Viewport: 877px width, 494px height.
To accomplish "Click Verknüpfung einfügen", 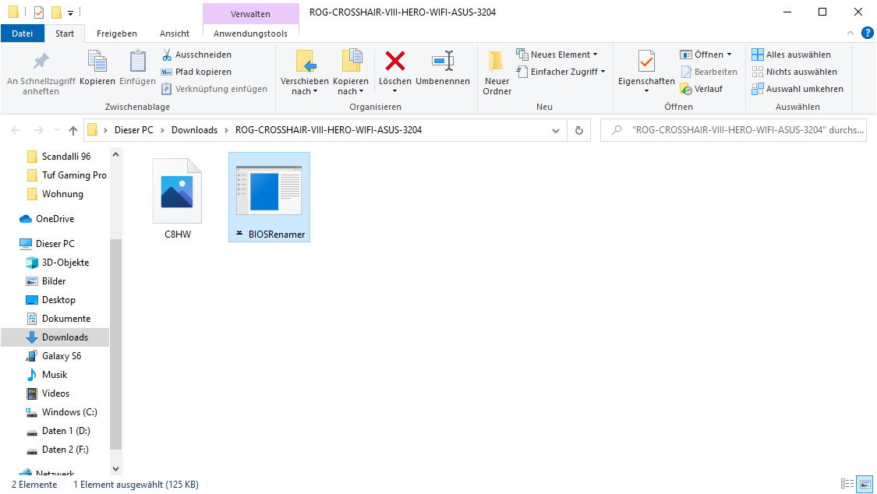I will pyautogui.click(x=214, y=89).
